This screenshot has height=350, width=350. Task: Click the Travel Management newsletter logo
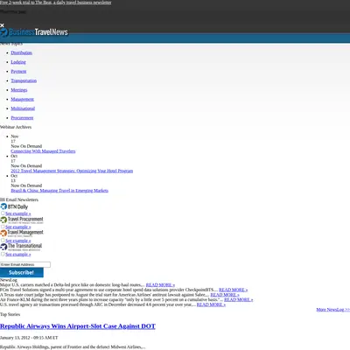22,233
